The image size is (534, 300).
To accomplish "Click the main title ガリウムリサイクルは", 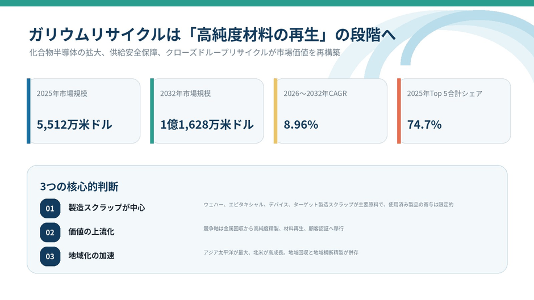I will pyautogui.click(x=105, y=35).
